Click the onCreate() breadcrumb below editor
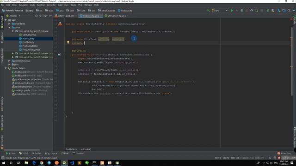296x166 pixels. pos(86,149)
